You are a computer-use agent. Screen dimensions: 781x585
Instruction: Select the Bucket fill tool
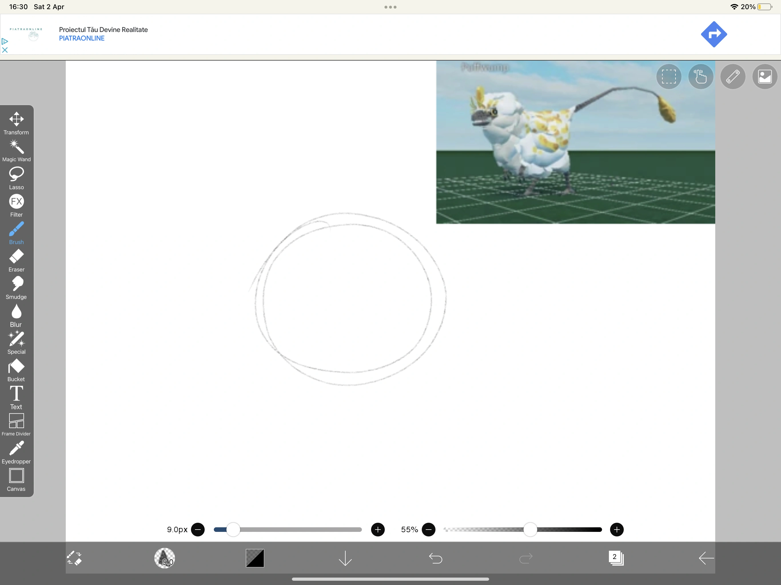click(16, 370)
